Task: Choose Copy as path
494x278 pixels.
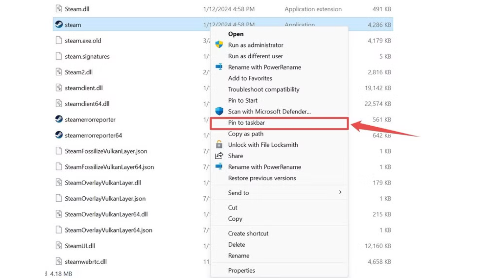Action: pos(245,134)
